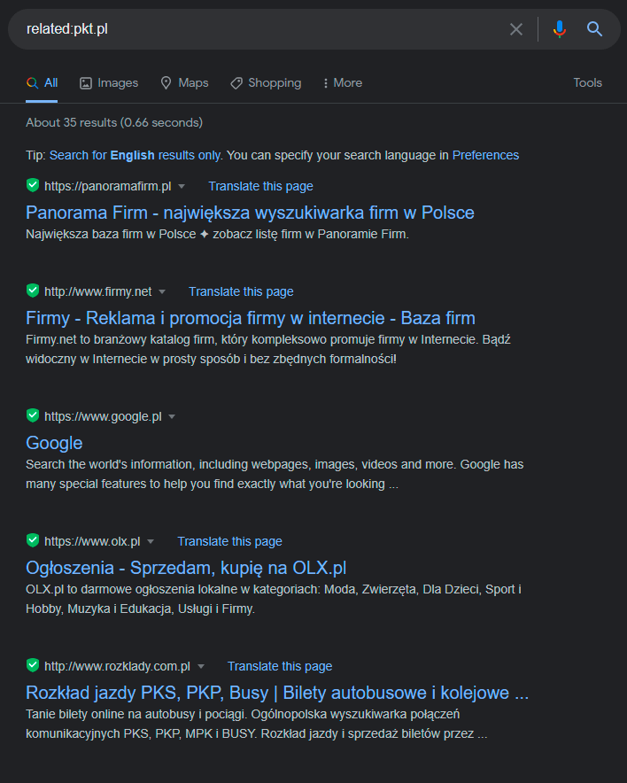Expand the dropdown arrow beside google.pl URL
The image size is (627, 783).
tap(172, 416)
